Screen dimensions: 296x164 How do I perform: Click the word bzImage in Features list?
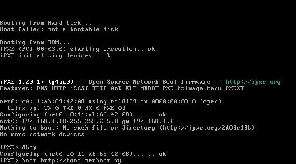[x=190, y=89]
